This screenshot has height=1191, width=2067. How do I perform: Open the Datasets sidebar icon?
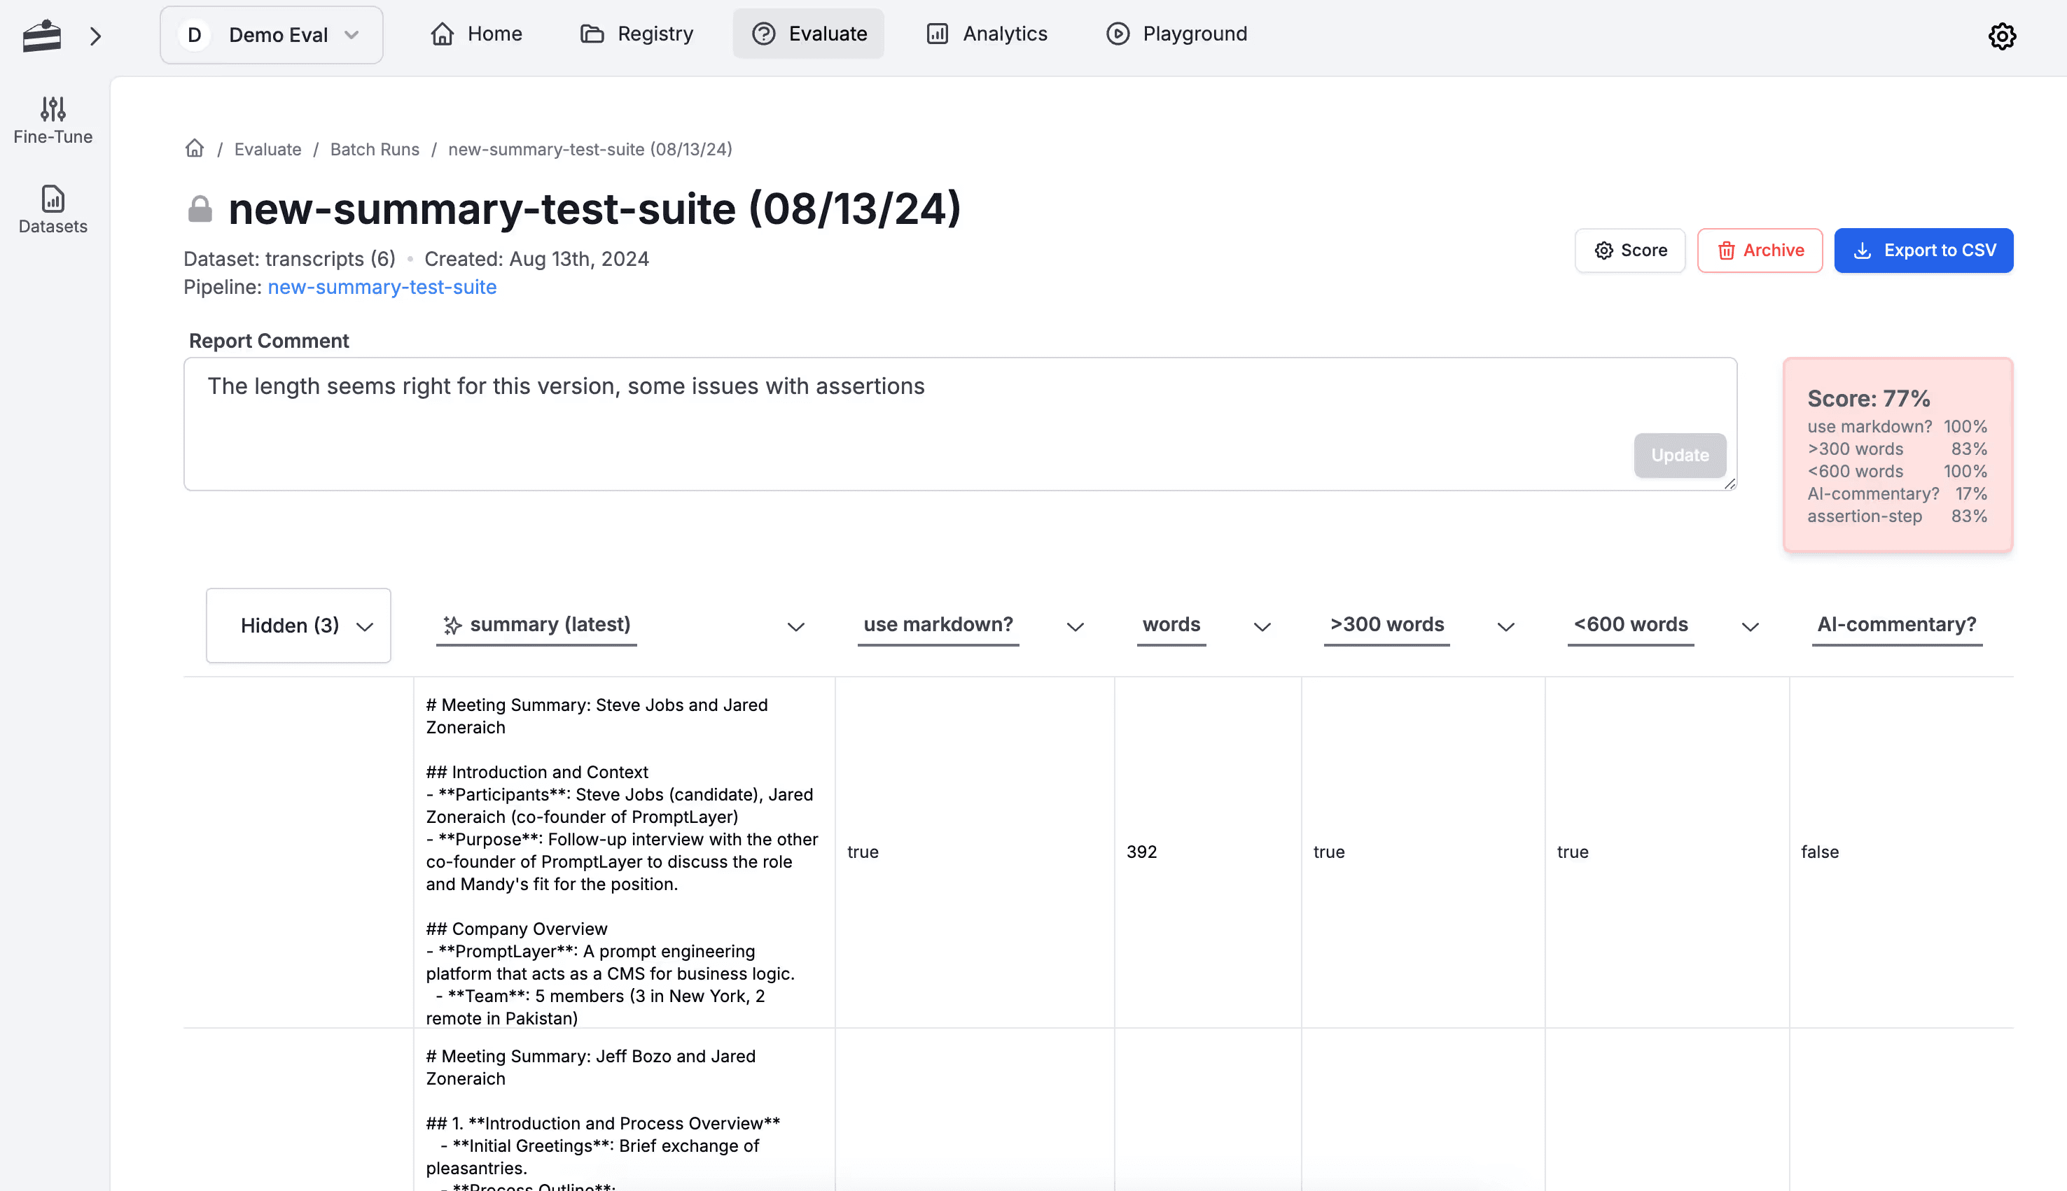click(53, 199)
